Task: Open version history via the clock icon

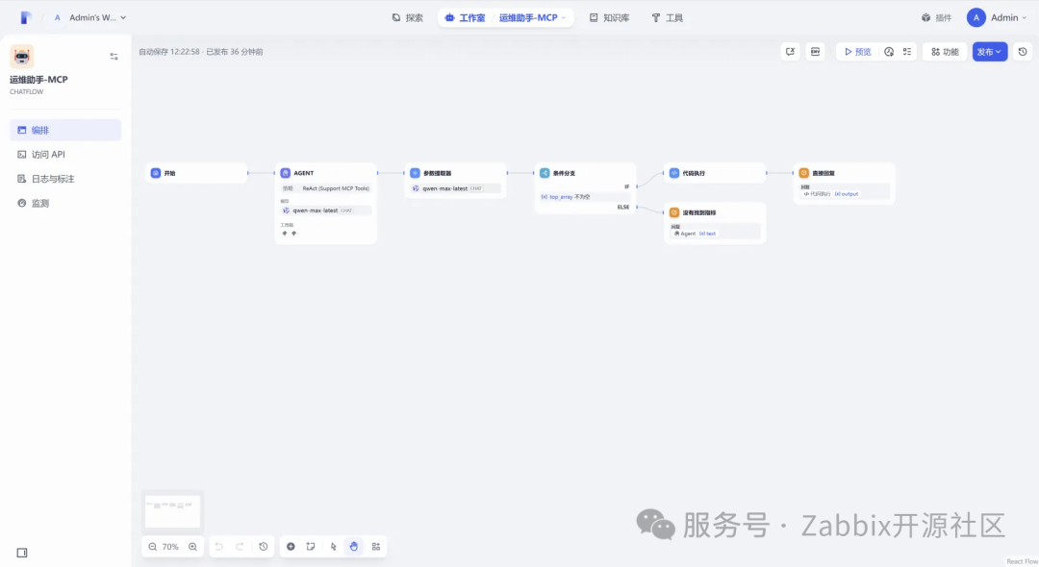Action: 1022,51
